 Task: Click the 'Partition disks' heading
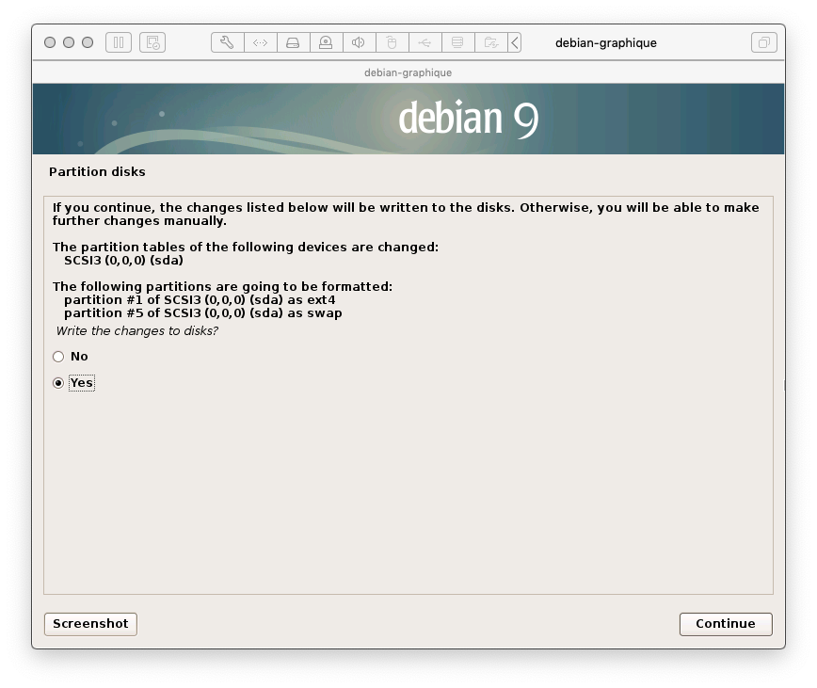point(97,172)
